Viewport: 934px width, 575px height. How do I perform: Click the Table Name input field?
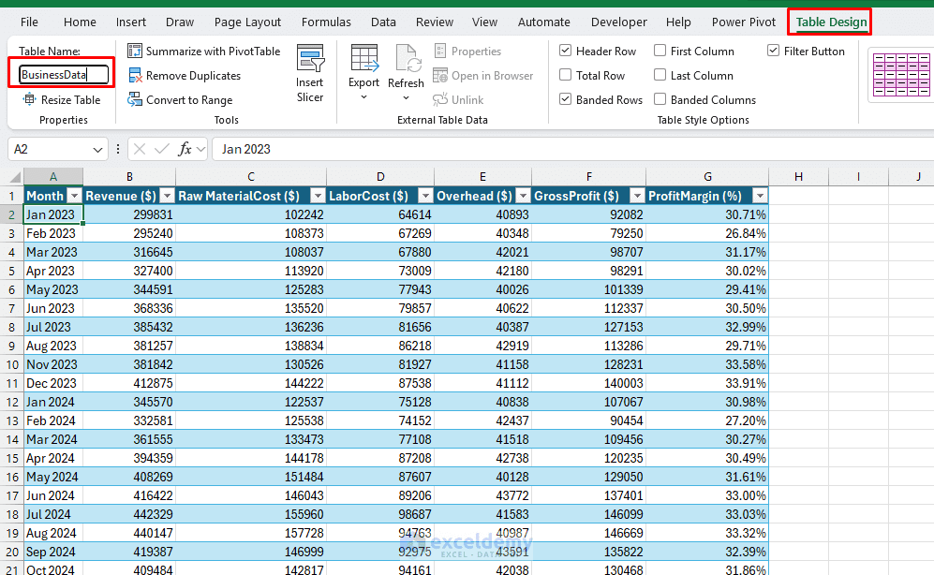pos(64,74)
